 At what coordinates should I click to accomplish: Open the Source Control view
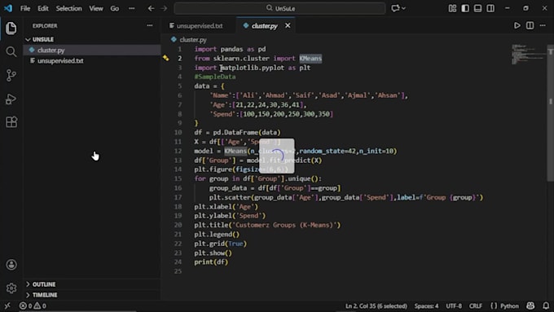coord(11,75)
